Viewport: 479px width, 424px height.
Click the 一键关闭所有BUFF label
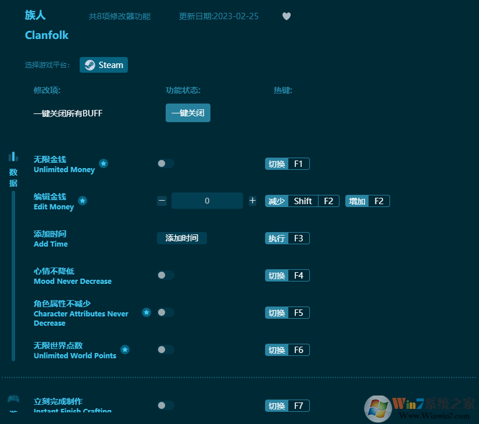[x=68, y=113]
